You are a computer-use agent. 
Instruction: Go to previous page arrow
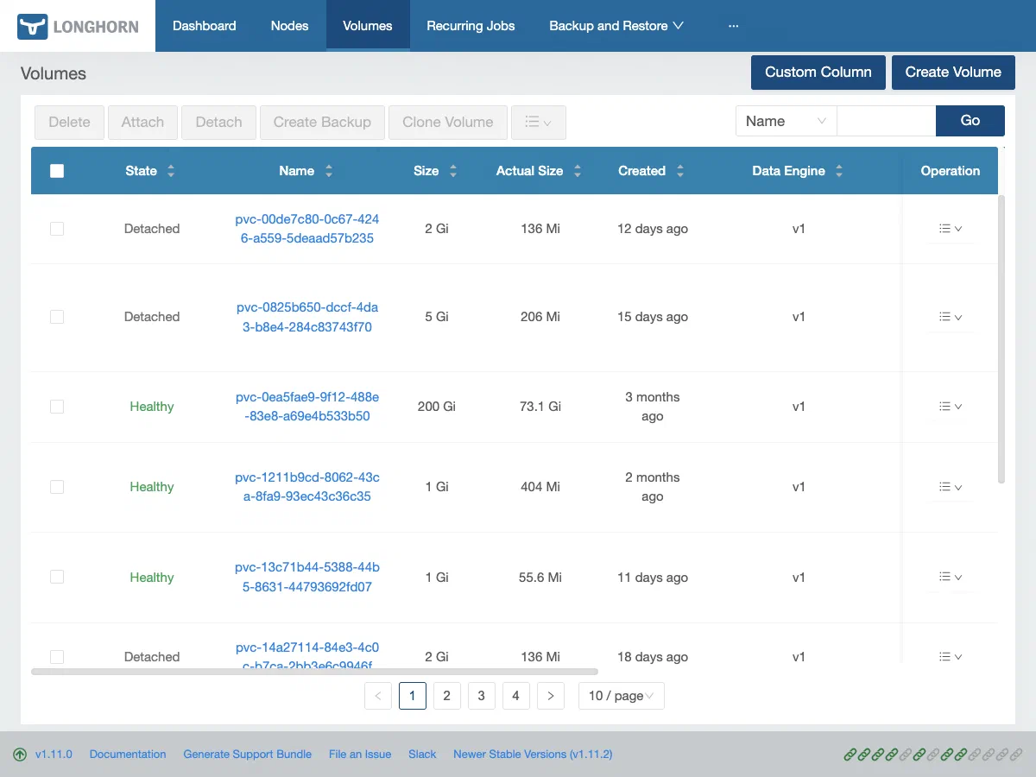click(x=378, y=696)
